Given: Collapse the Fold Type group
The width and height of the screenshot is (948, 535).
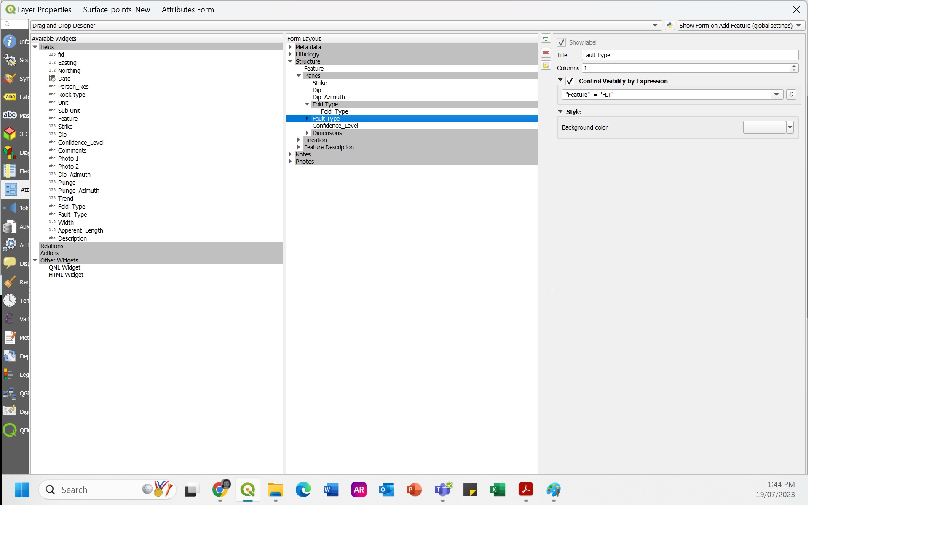Looking at the screenshot, I should (x=307, y=104).
